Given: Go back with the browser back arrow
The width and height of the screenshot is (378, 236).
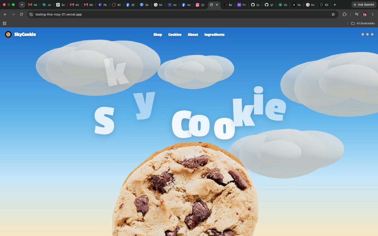Looking at the screenshot, I should click(5, 14).
